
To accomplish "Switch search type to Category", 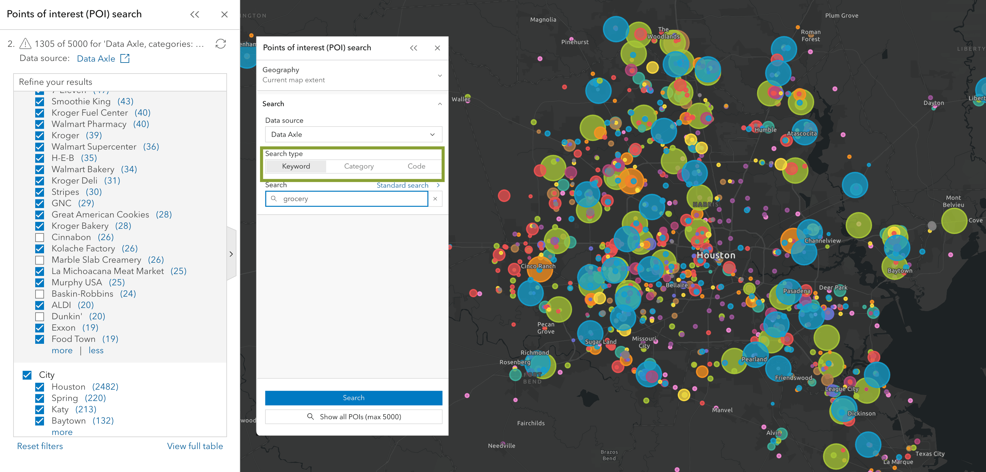I will coord(359,166).
